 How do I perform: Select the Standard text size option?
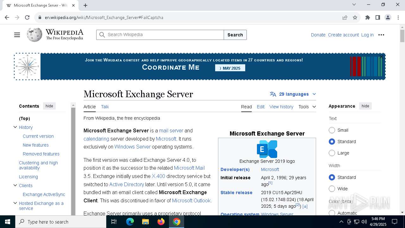[332, 142]
